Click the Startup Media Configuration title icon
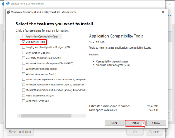Image resolution: width=175 pixels, height=138 pixels. click(x=8, y=4)
